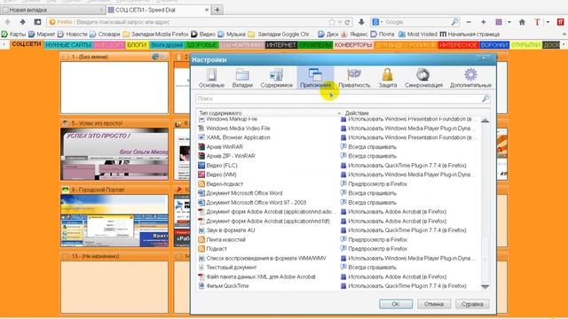Select the КОНВЕРТОРЫ speed dial group
The width and height of the screenshot is (568, 319).
pos(353,45)
